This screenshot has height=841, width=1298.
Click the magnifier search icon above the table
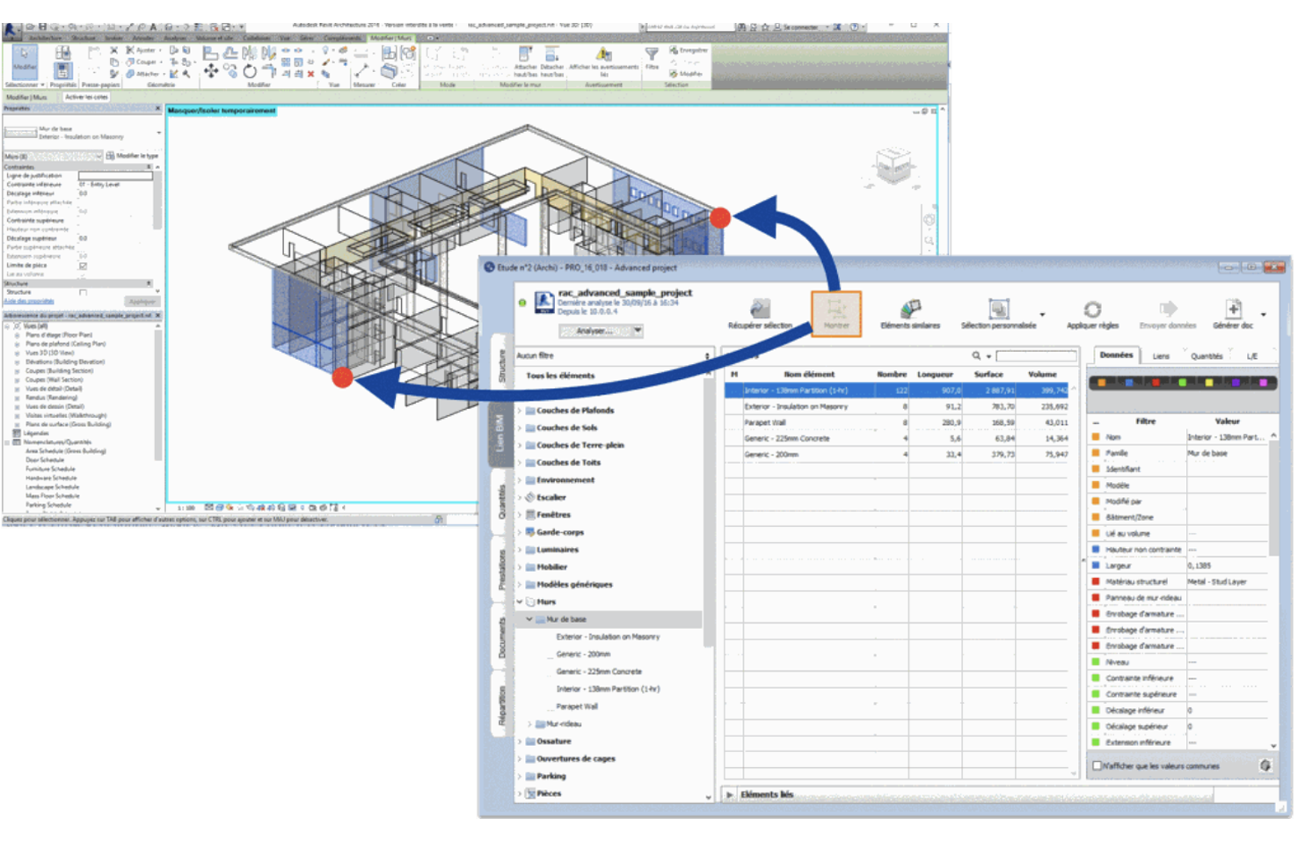pos(976,355)
